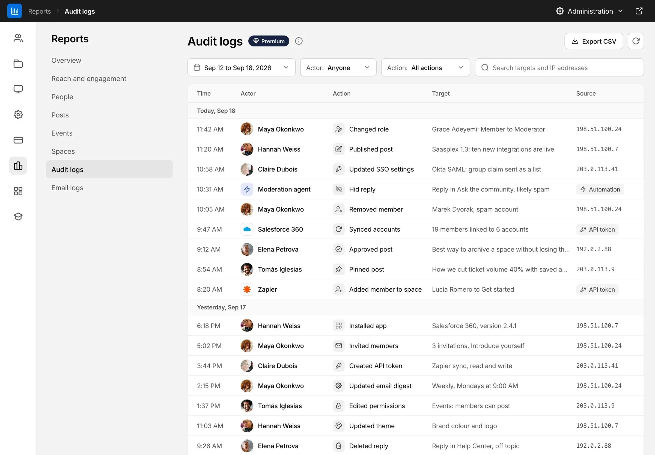Click "Salesforce 360, version 2.4.1" target
This screenshot has height=455, width=655.
[474, 326]
